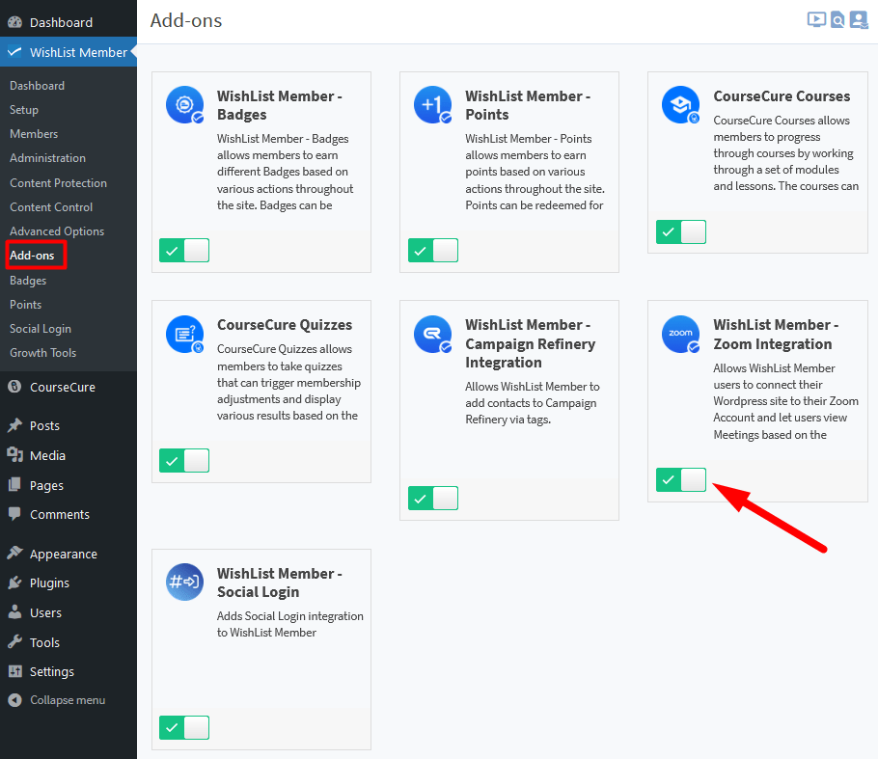Click the Points +1 add-on icon
Viewport: 878px width, 759px height.
coord(433,105)
